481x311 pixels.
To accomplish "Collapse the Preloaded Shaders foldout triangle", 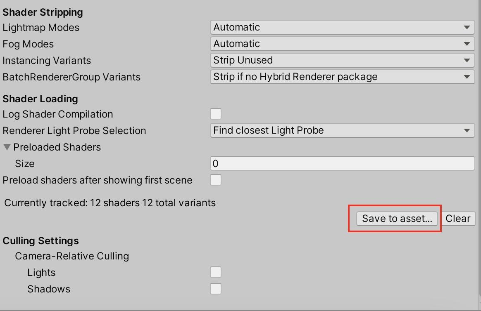I will pos(7,147).
